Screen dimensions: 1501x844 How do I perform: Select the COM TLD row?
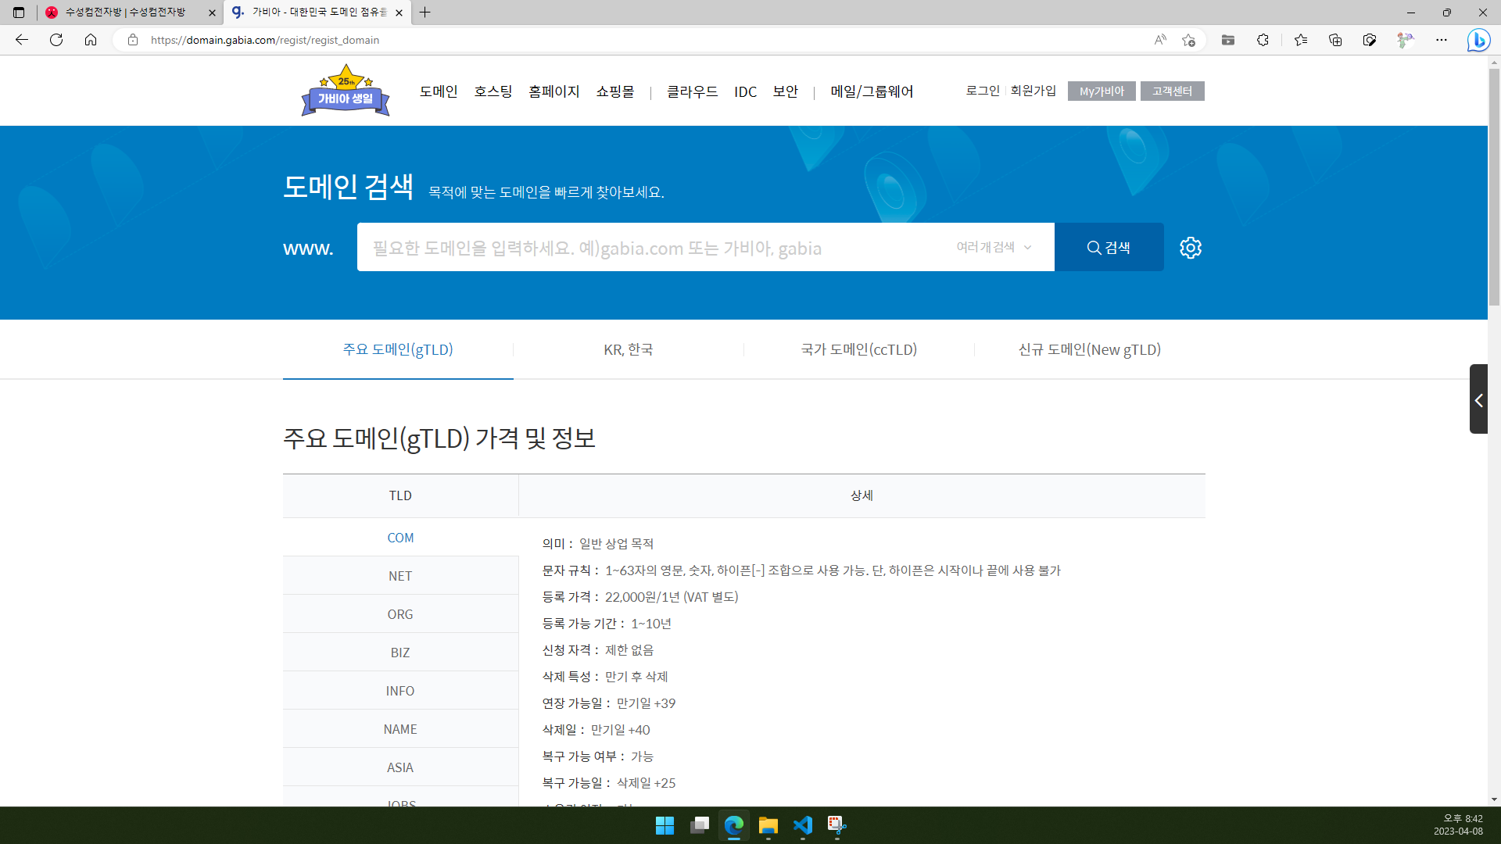[400, 538]
